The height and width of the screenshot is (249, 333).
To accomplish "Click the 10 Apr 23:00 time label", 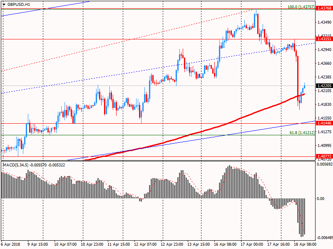I will click(x=92, y=244).
